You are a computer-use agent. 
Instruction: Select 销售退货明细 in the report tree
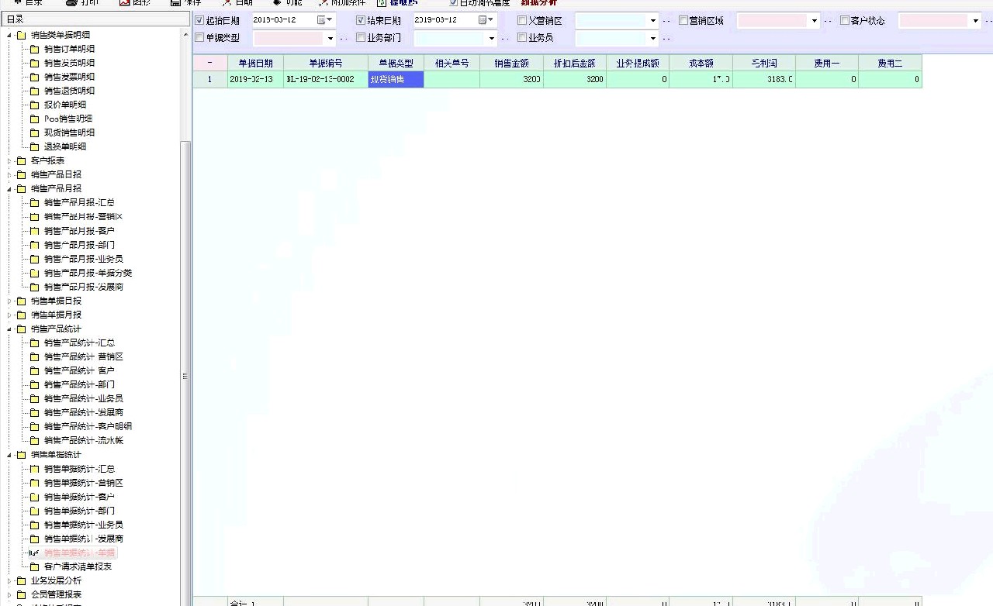click(x=69, y=91)
